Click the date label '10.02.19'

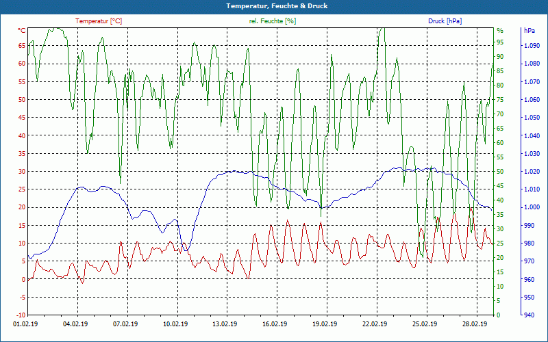click(175, 324)
